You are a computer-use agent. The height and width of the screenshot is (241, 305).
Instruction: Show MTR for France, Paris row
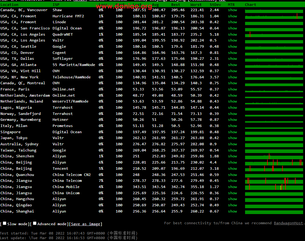tap(232, 89)
